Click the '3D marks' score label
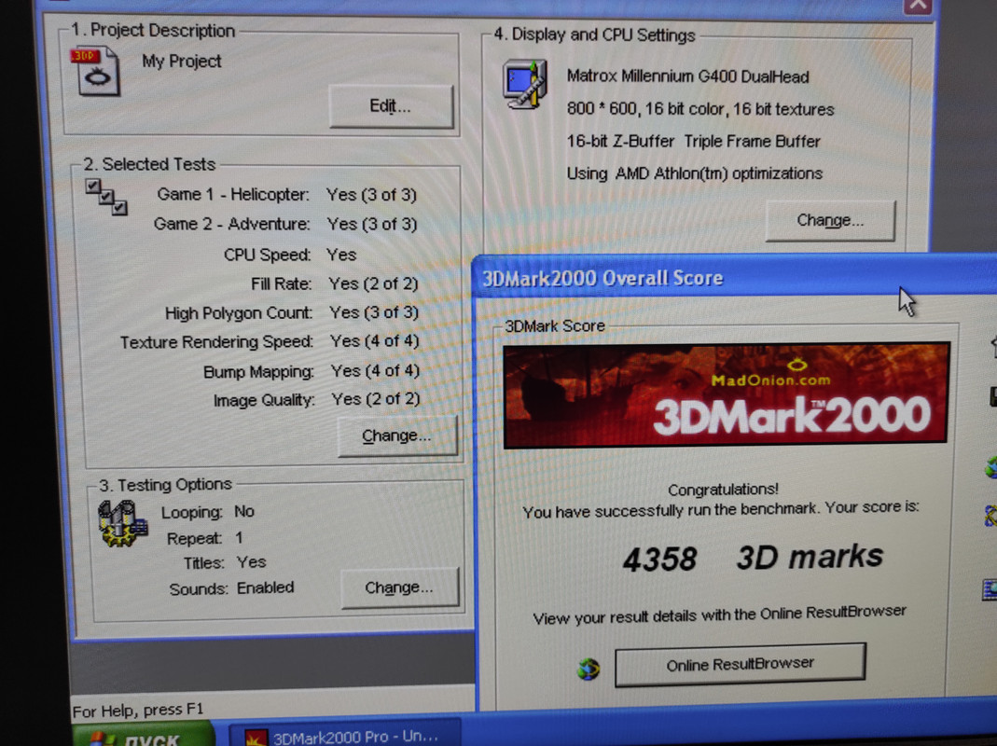The image size is (997, 746). [810, 557]
